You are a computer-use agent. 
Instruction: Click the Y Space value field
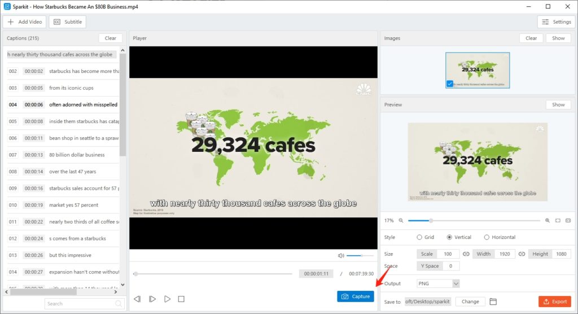(450, 266)
